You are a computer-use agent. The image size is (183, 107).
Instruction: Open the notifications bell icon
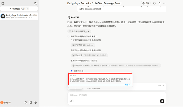pos(26,102)
